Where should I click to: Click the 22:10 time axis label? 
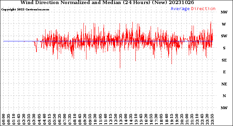[197, 119]
